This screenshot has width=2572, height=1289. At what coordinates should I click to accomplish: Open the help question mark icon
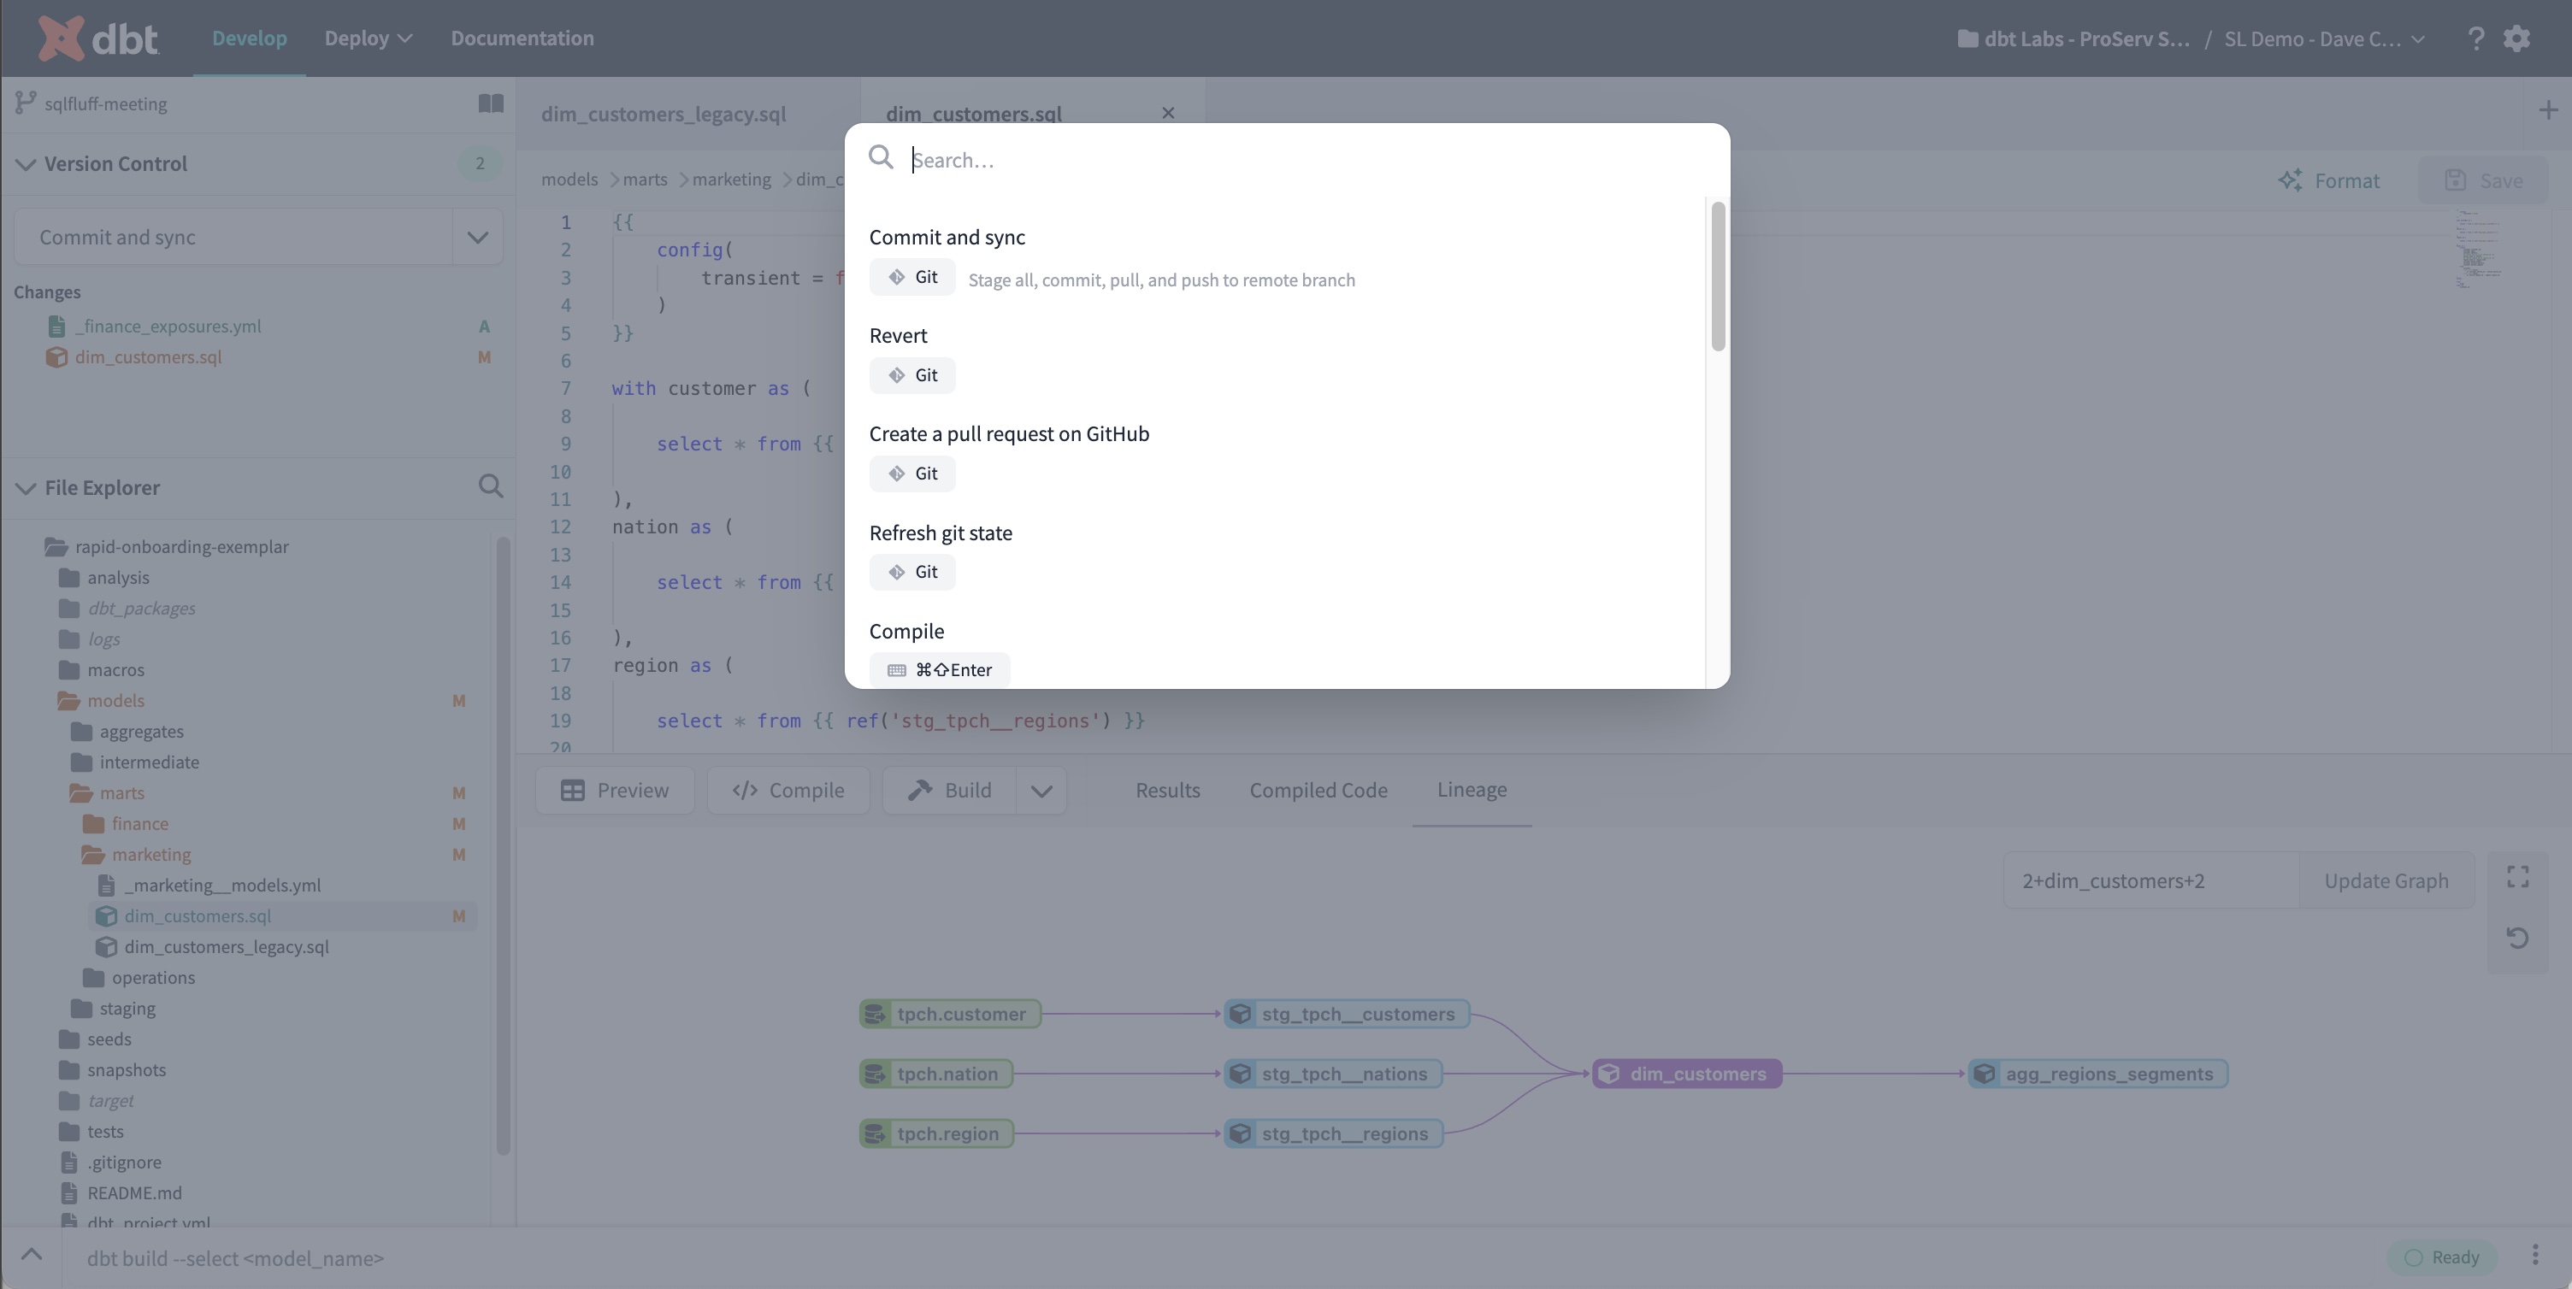(2475, 38)
